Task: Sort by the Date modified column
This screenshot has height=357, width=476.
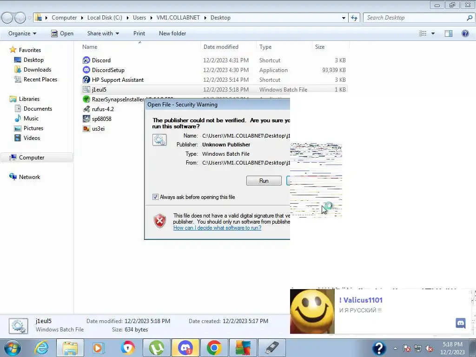Action: tap(229, 47)
